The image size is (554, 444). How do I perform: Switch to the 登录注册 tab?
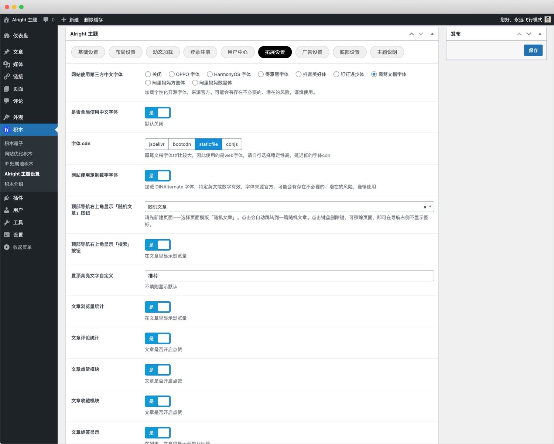click(200, 52)
